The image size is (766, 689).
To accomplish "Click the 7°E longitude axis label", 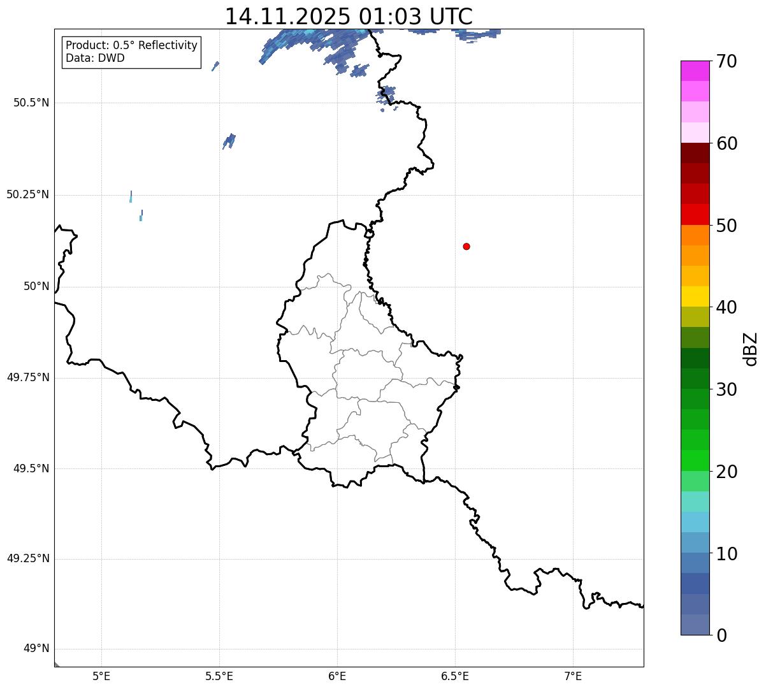I will point(573,676).
